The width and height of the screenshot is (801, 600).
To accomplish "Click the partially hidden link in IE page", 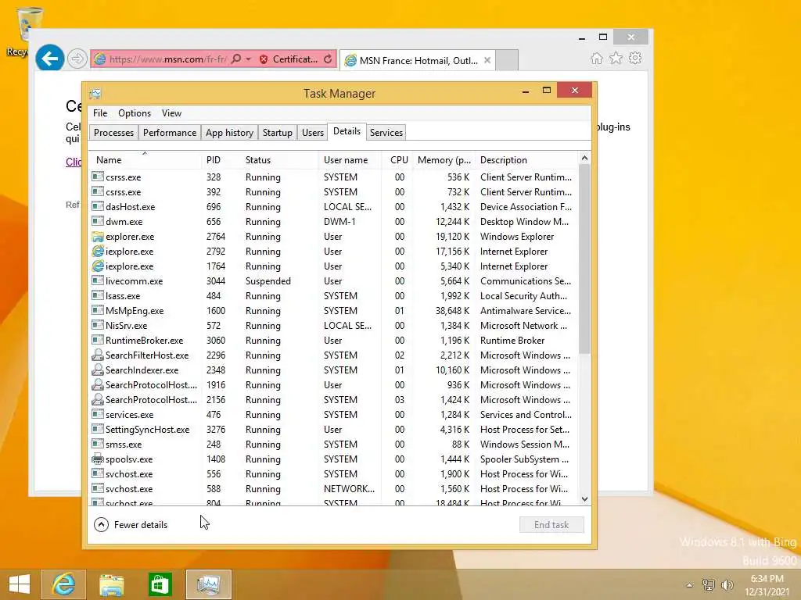I will coord(73,162).
